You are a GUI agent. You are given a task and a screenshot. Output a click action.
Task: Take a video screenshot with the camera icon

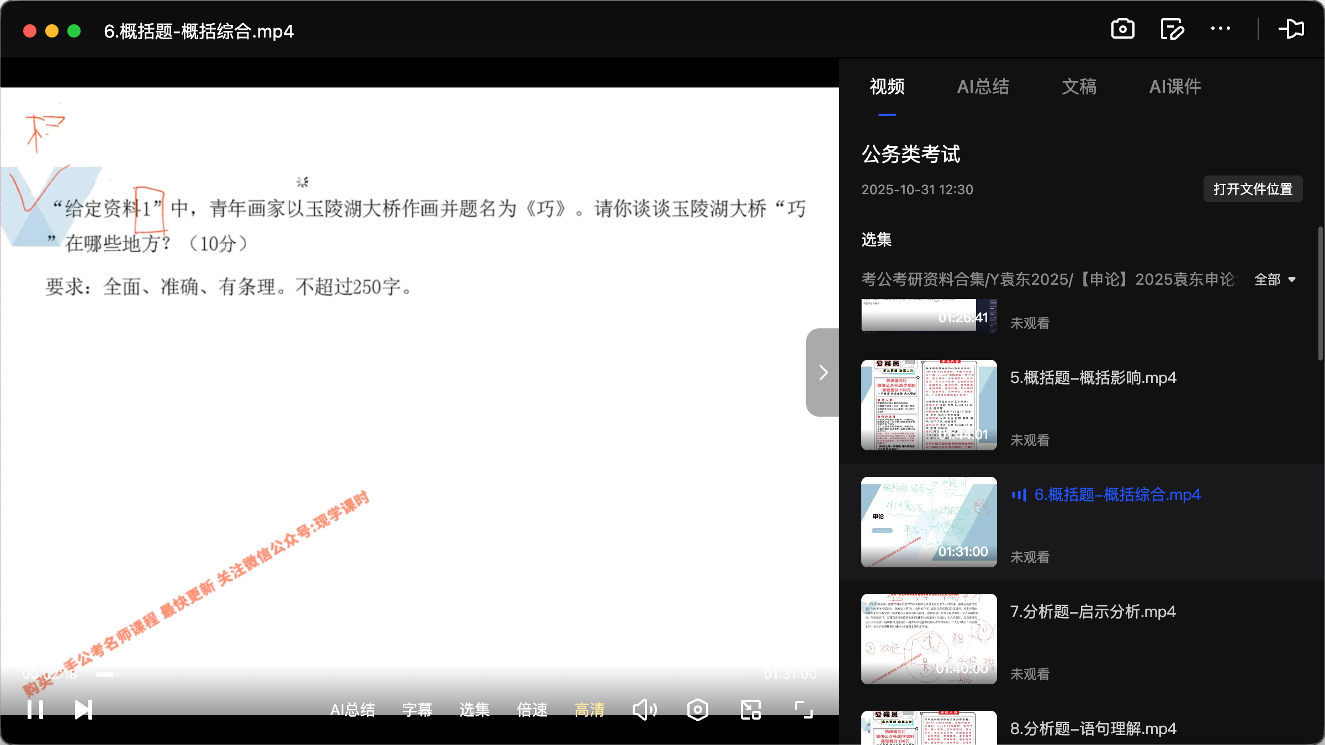[x=1122, y=29]
